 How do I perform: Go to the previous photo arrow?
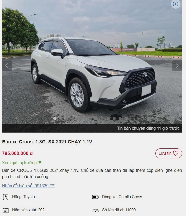click(x=7, y=66)
